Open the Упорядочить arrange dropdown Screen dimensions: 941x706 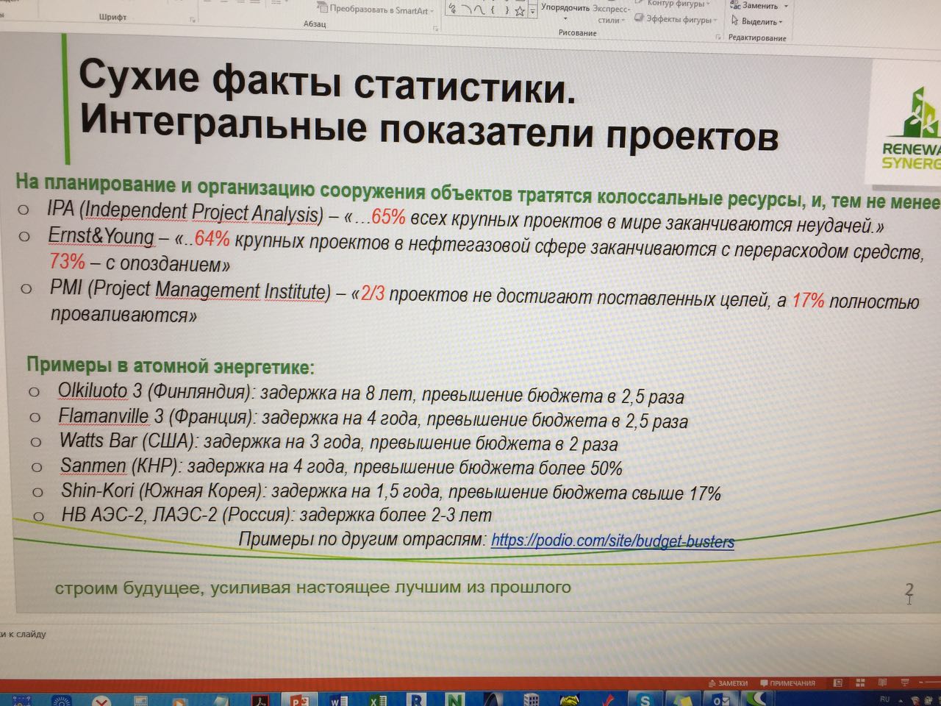(x=565, y=13)
